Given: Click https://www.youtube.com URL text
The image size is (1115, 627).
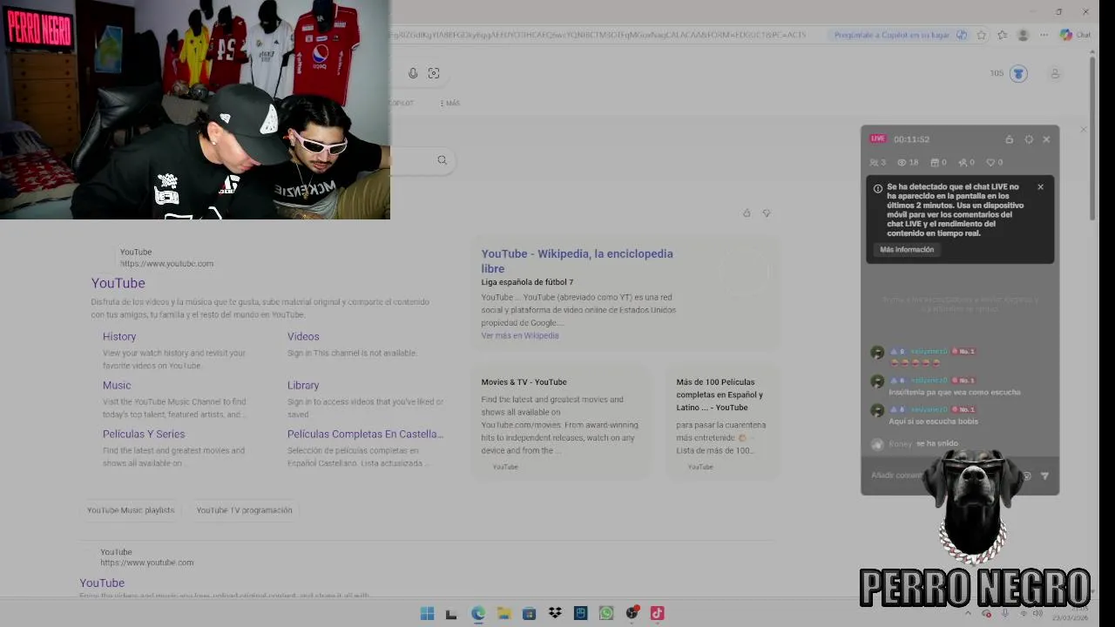Looking at the screenshot, I should (x=166, y=263).
